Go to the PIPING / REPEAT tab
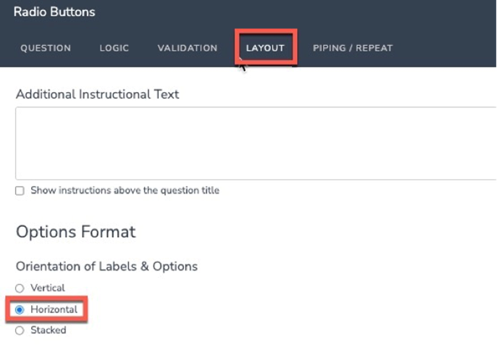497x345 pixels. [x=352, y=49]
